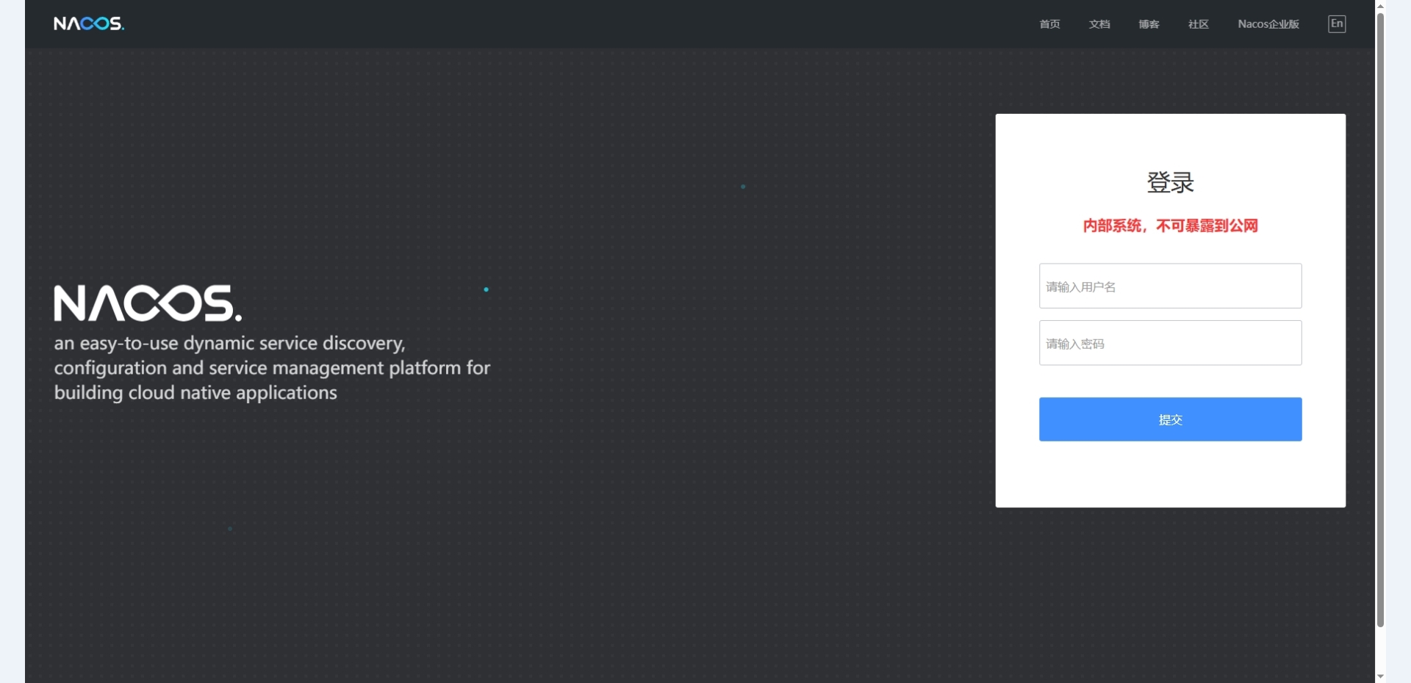Open the 首页 navigation item
The image size is (1411, 683).
coord(1049,24)
